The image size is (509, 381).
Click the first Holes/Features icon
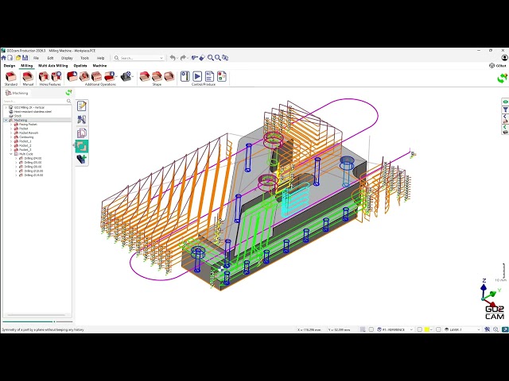(44, 77)
